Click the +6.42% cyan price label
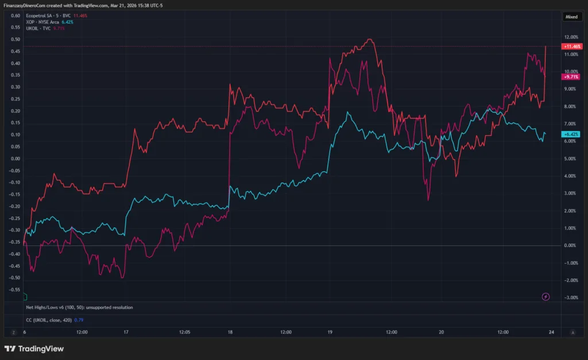Screen dimensions: 588x360 click(571, 134)
